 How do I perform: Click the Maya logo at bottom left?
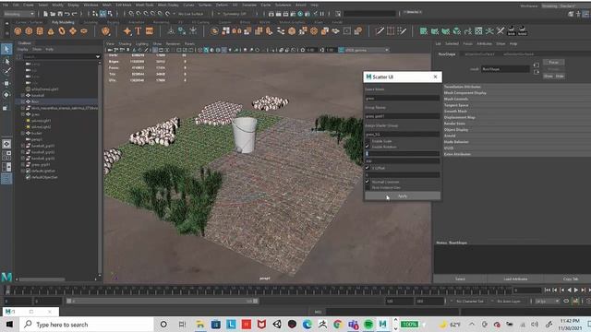coord(6,278)
